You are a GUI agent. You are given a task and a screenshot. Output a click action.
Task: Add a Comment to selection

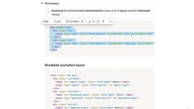pos(72,21)
